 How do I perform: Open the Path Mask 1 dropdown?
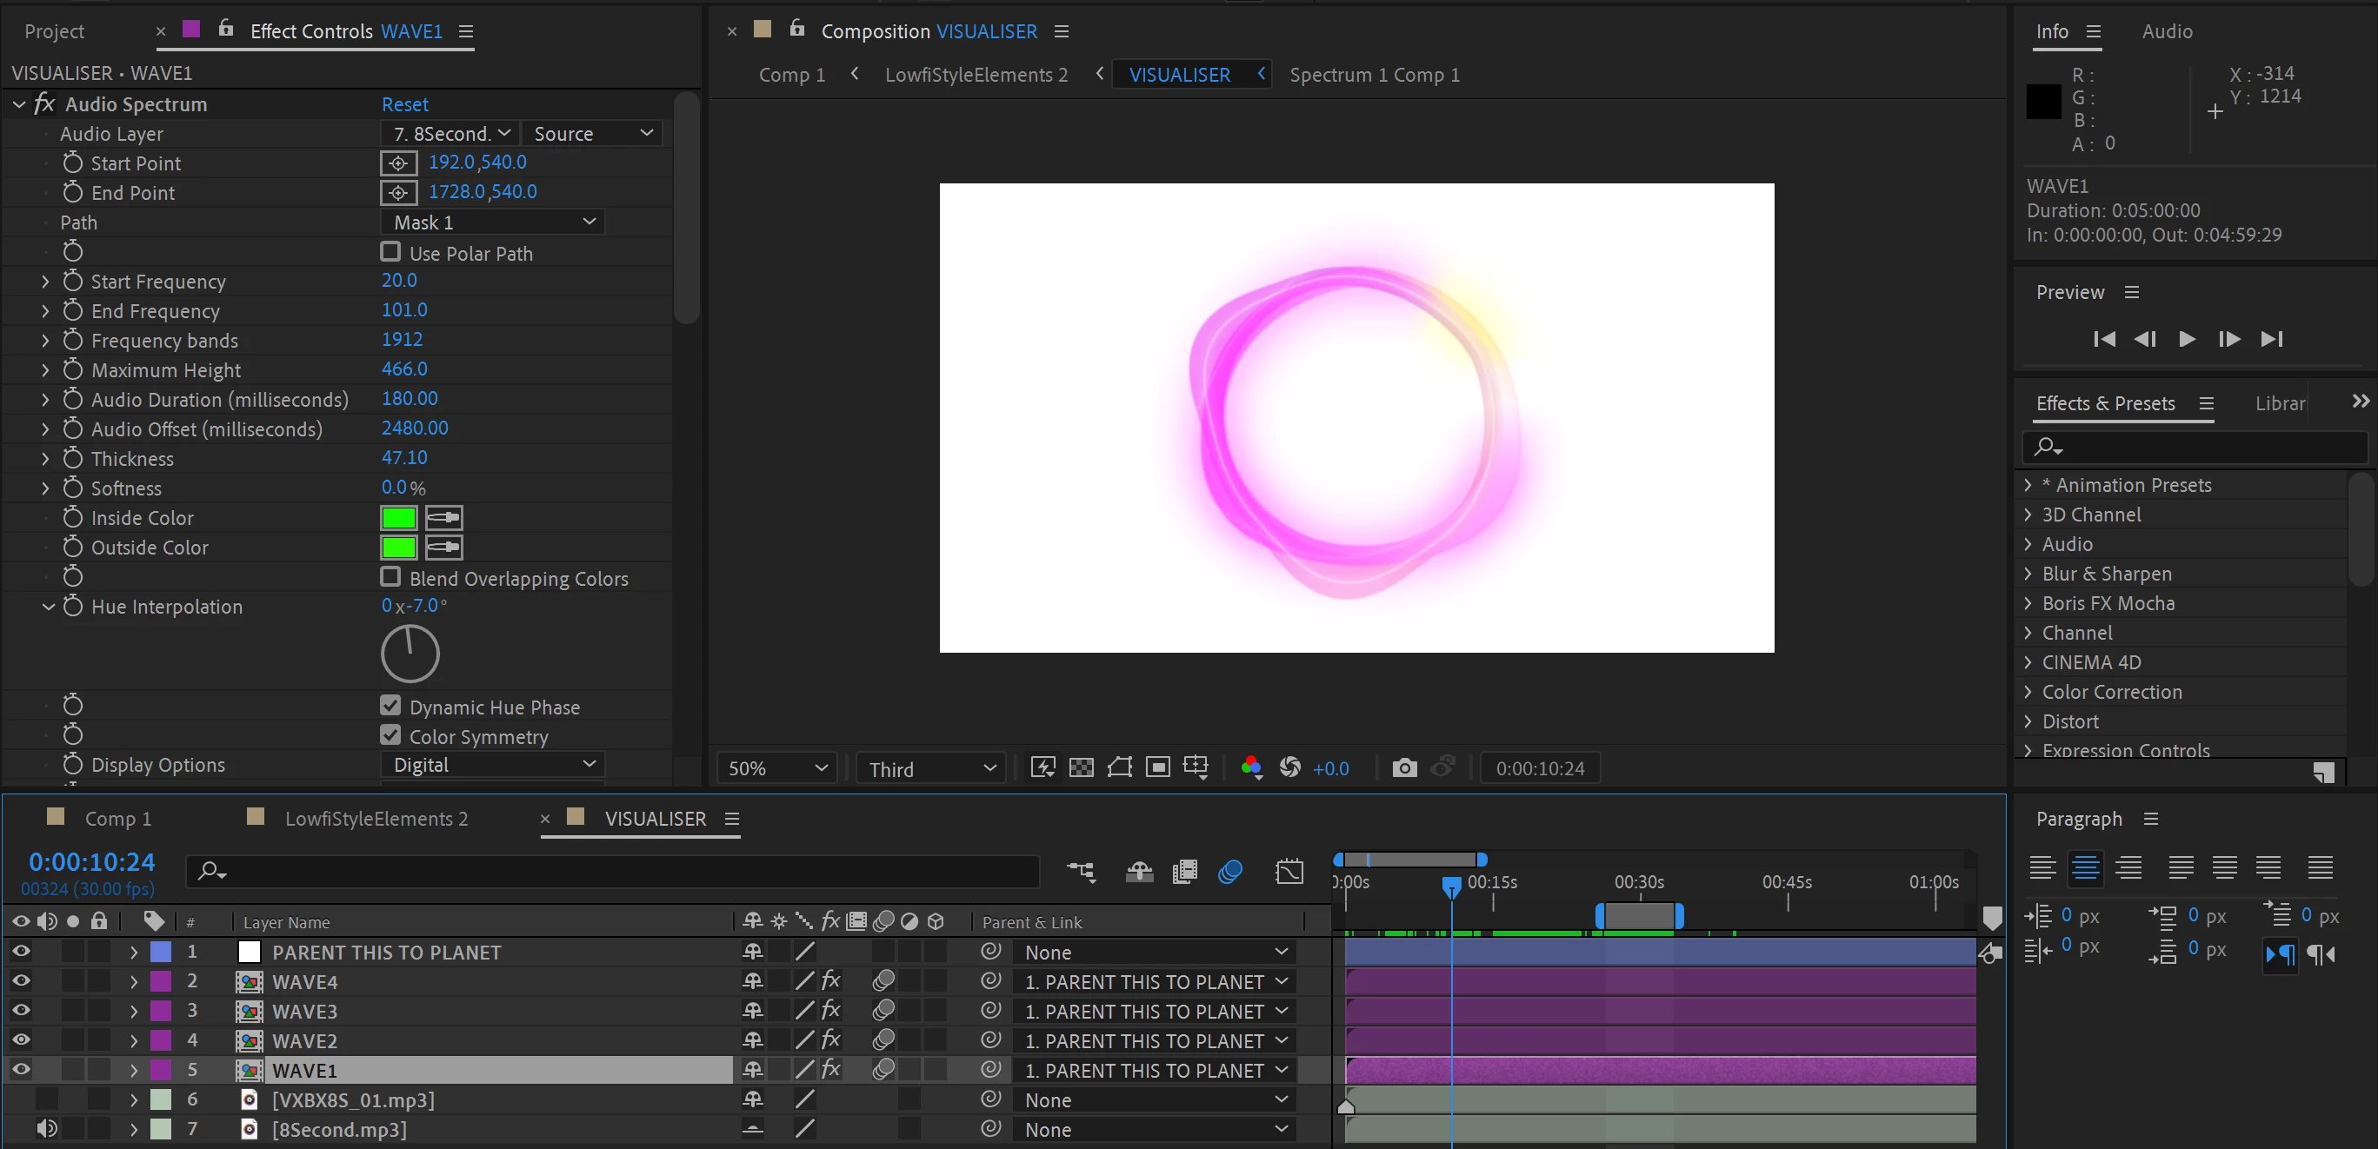point(493,222)
